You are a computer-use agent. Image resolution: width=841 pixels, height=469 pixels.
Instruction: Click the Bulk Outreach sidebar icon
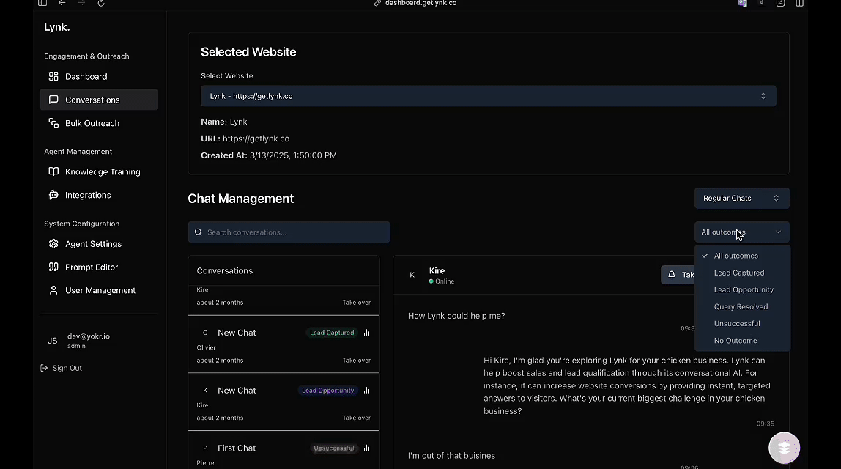(53, 123)
